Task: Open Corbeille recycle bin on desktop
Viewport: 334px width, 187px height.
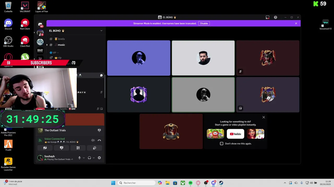Action: (x=8, y=7)
